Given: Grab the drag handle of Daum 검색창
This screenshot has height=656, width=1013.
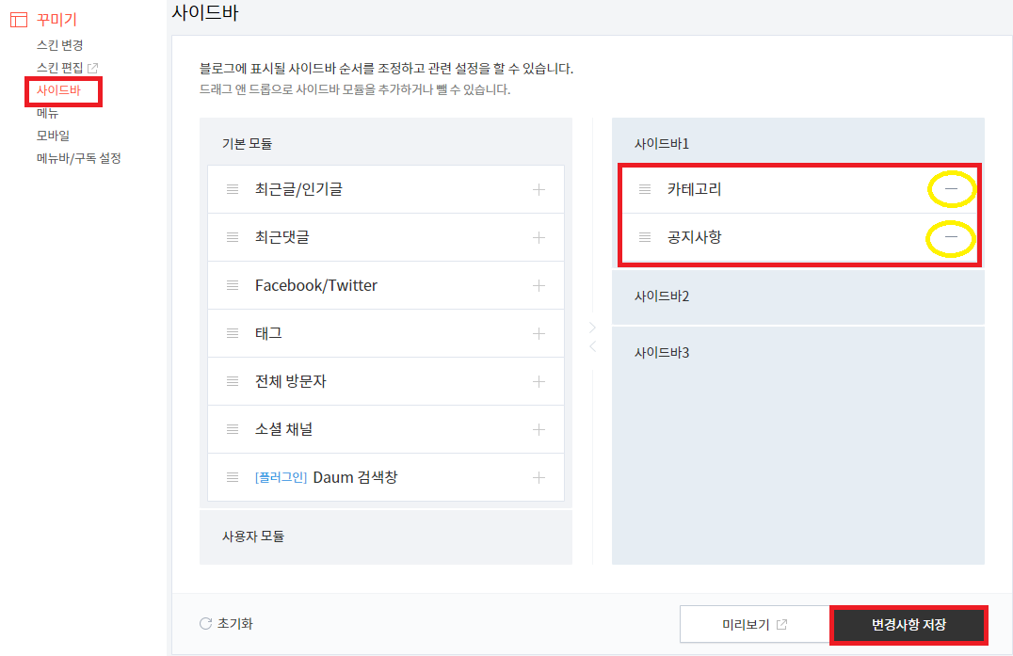Looking at the screenshot, I should pyautogui.click(x=233, y=478).
